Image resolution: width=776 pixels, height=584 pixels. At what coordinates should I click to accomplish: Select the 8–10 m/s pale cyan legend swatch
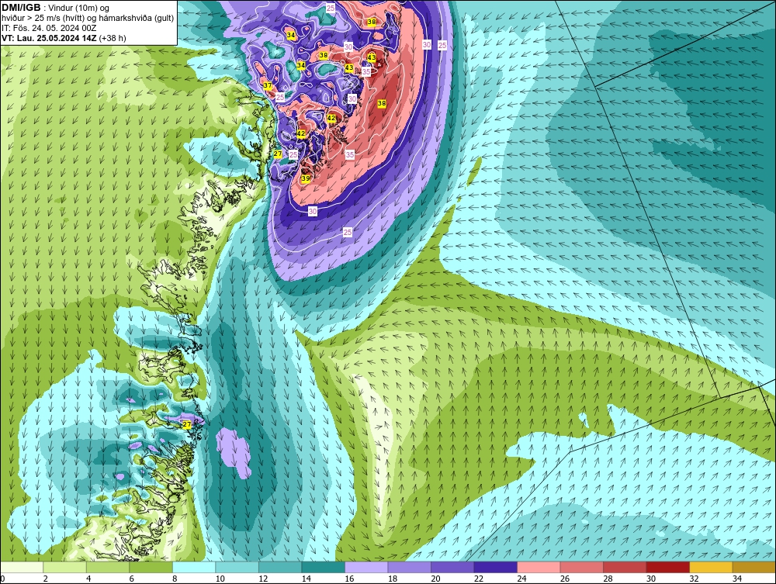point(194,567)
